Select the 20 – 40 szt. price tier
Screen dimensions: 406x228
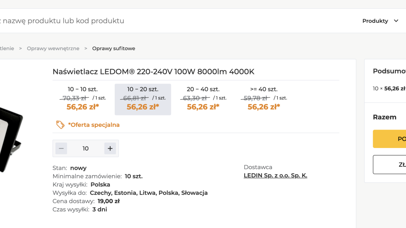203,100
